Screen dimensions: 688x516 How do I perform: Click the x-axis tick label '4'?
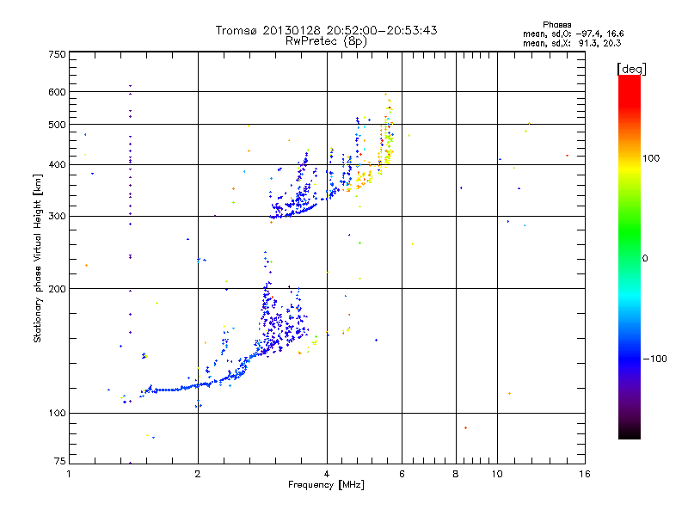pos(327,474)
